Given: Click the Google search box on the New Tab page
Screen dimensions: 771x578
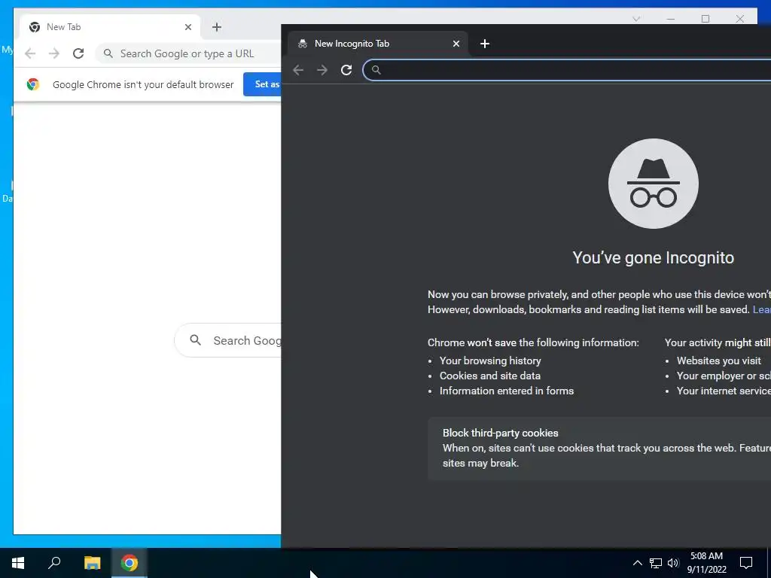Looking at the screenshot, I should 227,341.
